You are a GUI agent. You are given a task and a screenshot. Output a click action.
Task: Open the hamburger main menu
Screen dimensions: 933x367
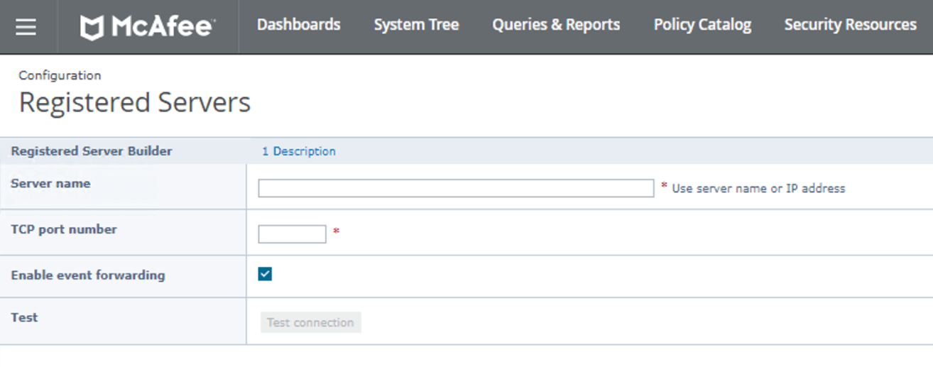tap(26, 27)
